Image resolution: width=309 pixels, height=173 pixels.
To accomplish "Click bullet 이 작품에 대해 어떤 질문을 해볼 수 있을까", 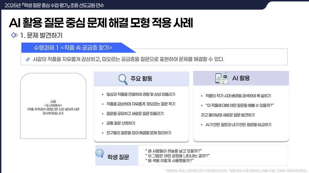I will coord(237,105).
